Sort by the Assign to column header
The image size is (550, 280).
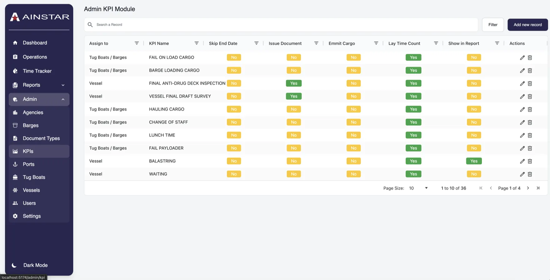(x=99, y=43)
